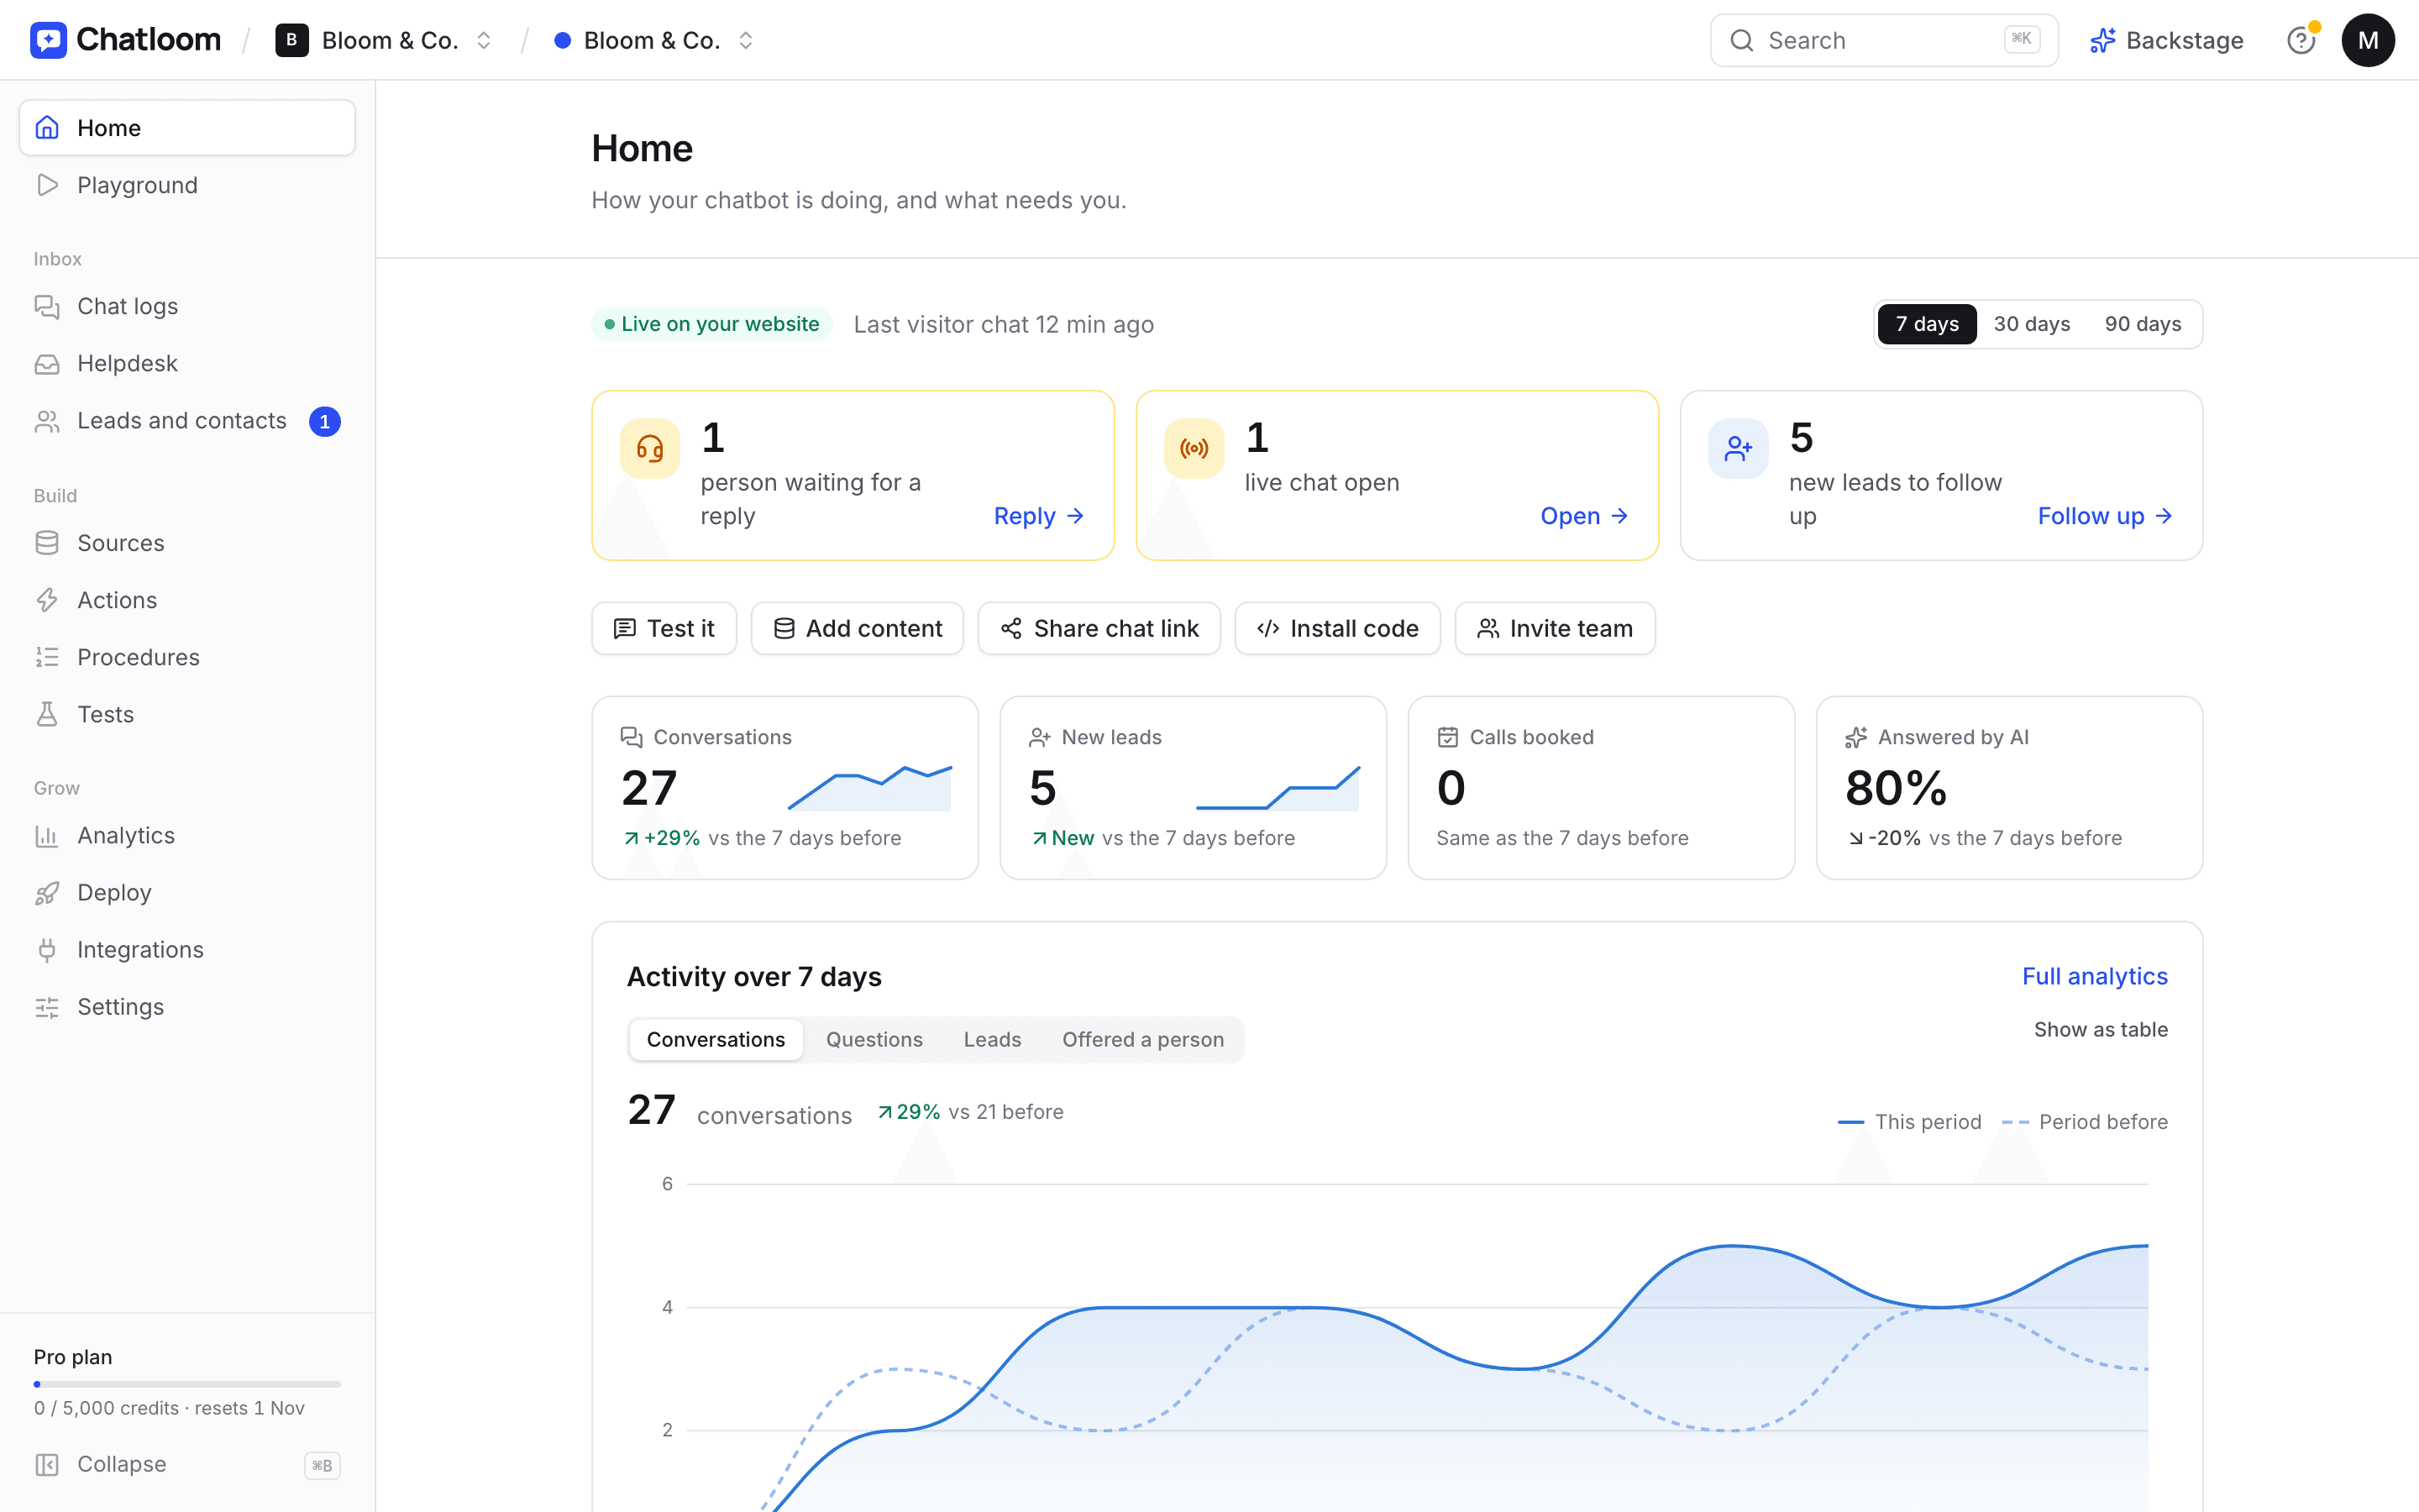Select the 7 days range

click(x=1926, y=324)
